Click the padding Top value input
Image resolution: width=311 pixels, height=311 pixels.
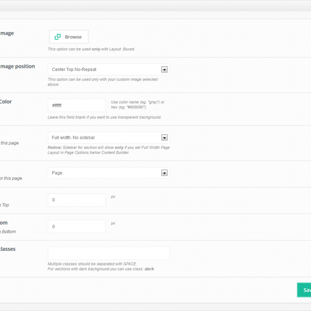[x=76, y=200]
